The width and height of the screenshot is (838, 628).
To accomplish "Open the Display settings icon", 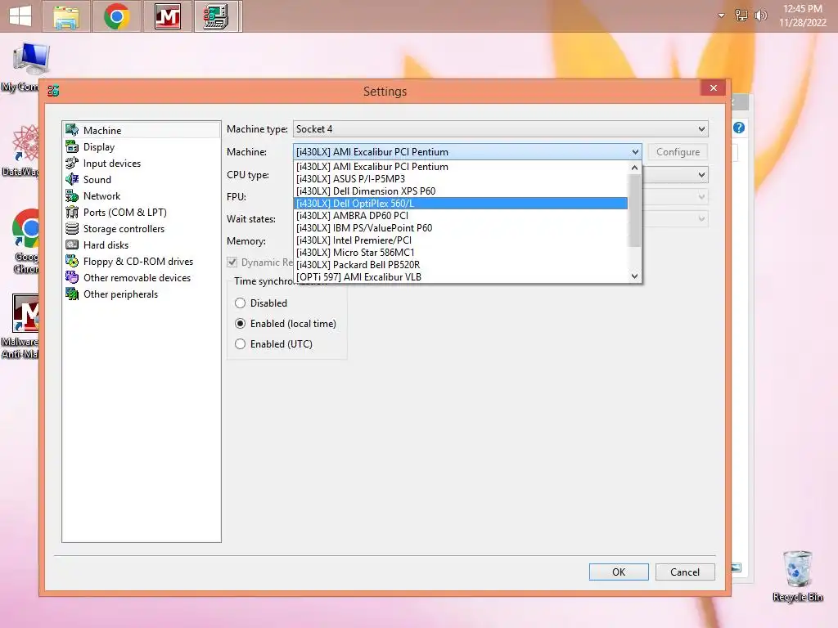I will pyautogui.click(x=72, y=146).
